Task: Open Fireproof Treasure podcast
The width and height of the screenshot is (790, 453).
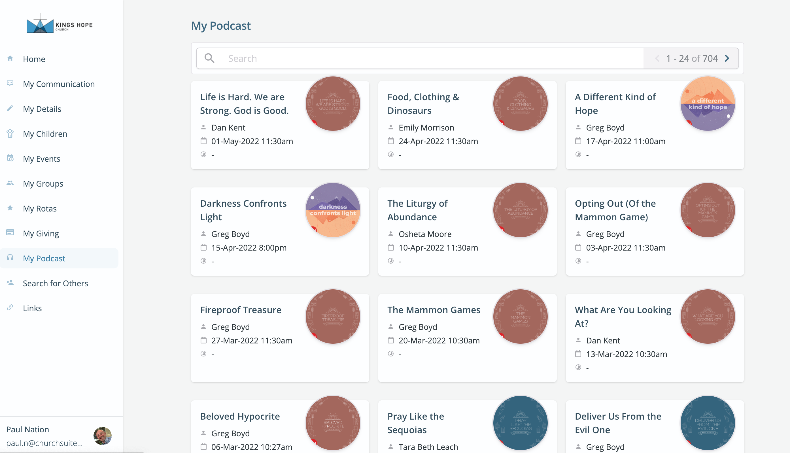Action: (240, 309)
